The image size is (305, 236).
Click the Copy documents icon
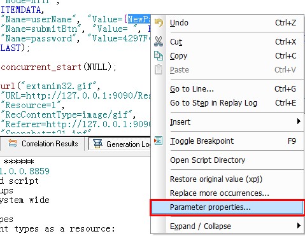(159, 56)
